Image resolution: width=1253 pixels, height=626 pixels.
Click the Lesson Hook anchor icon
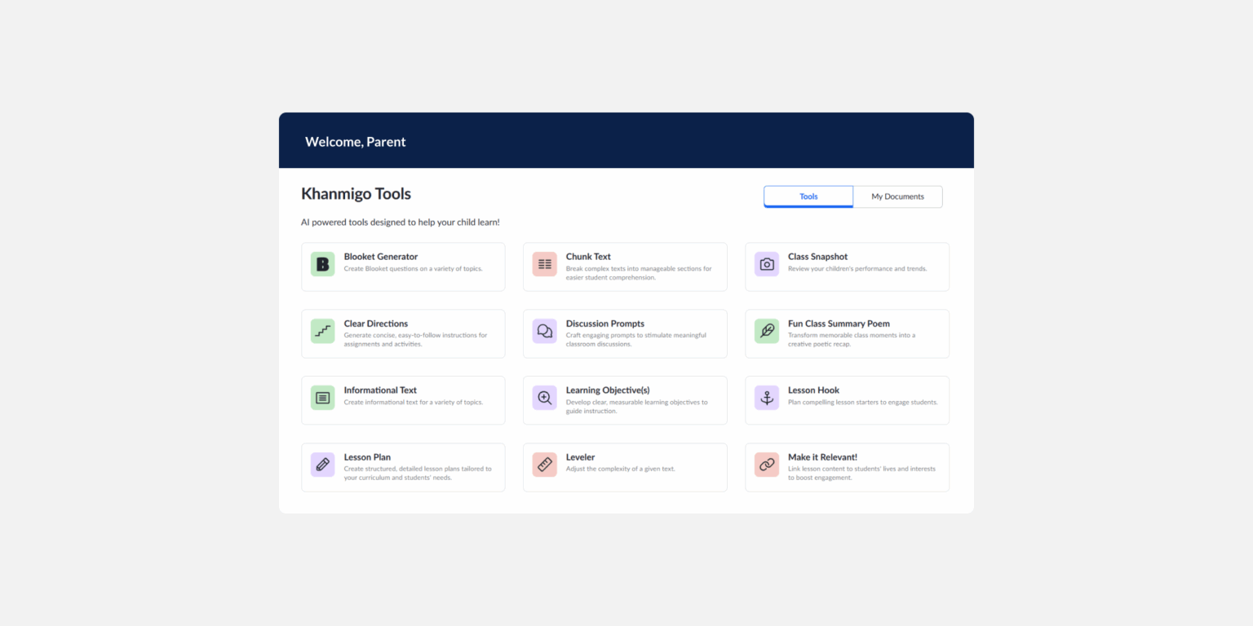pyautogui.click(x=767, y=398)
